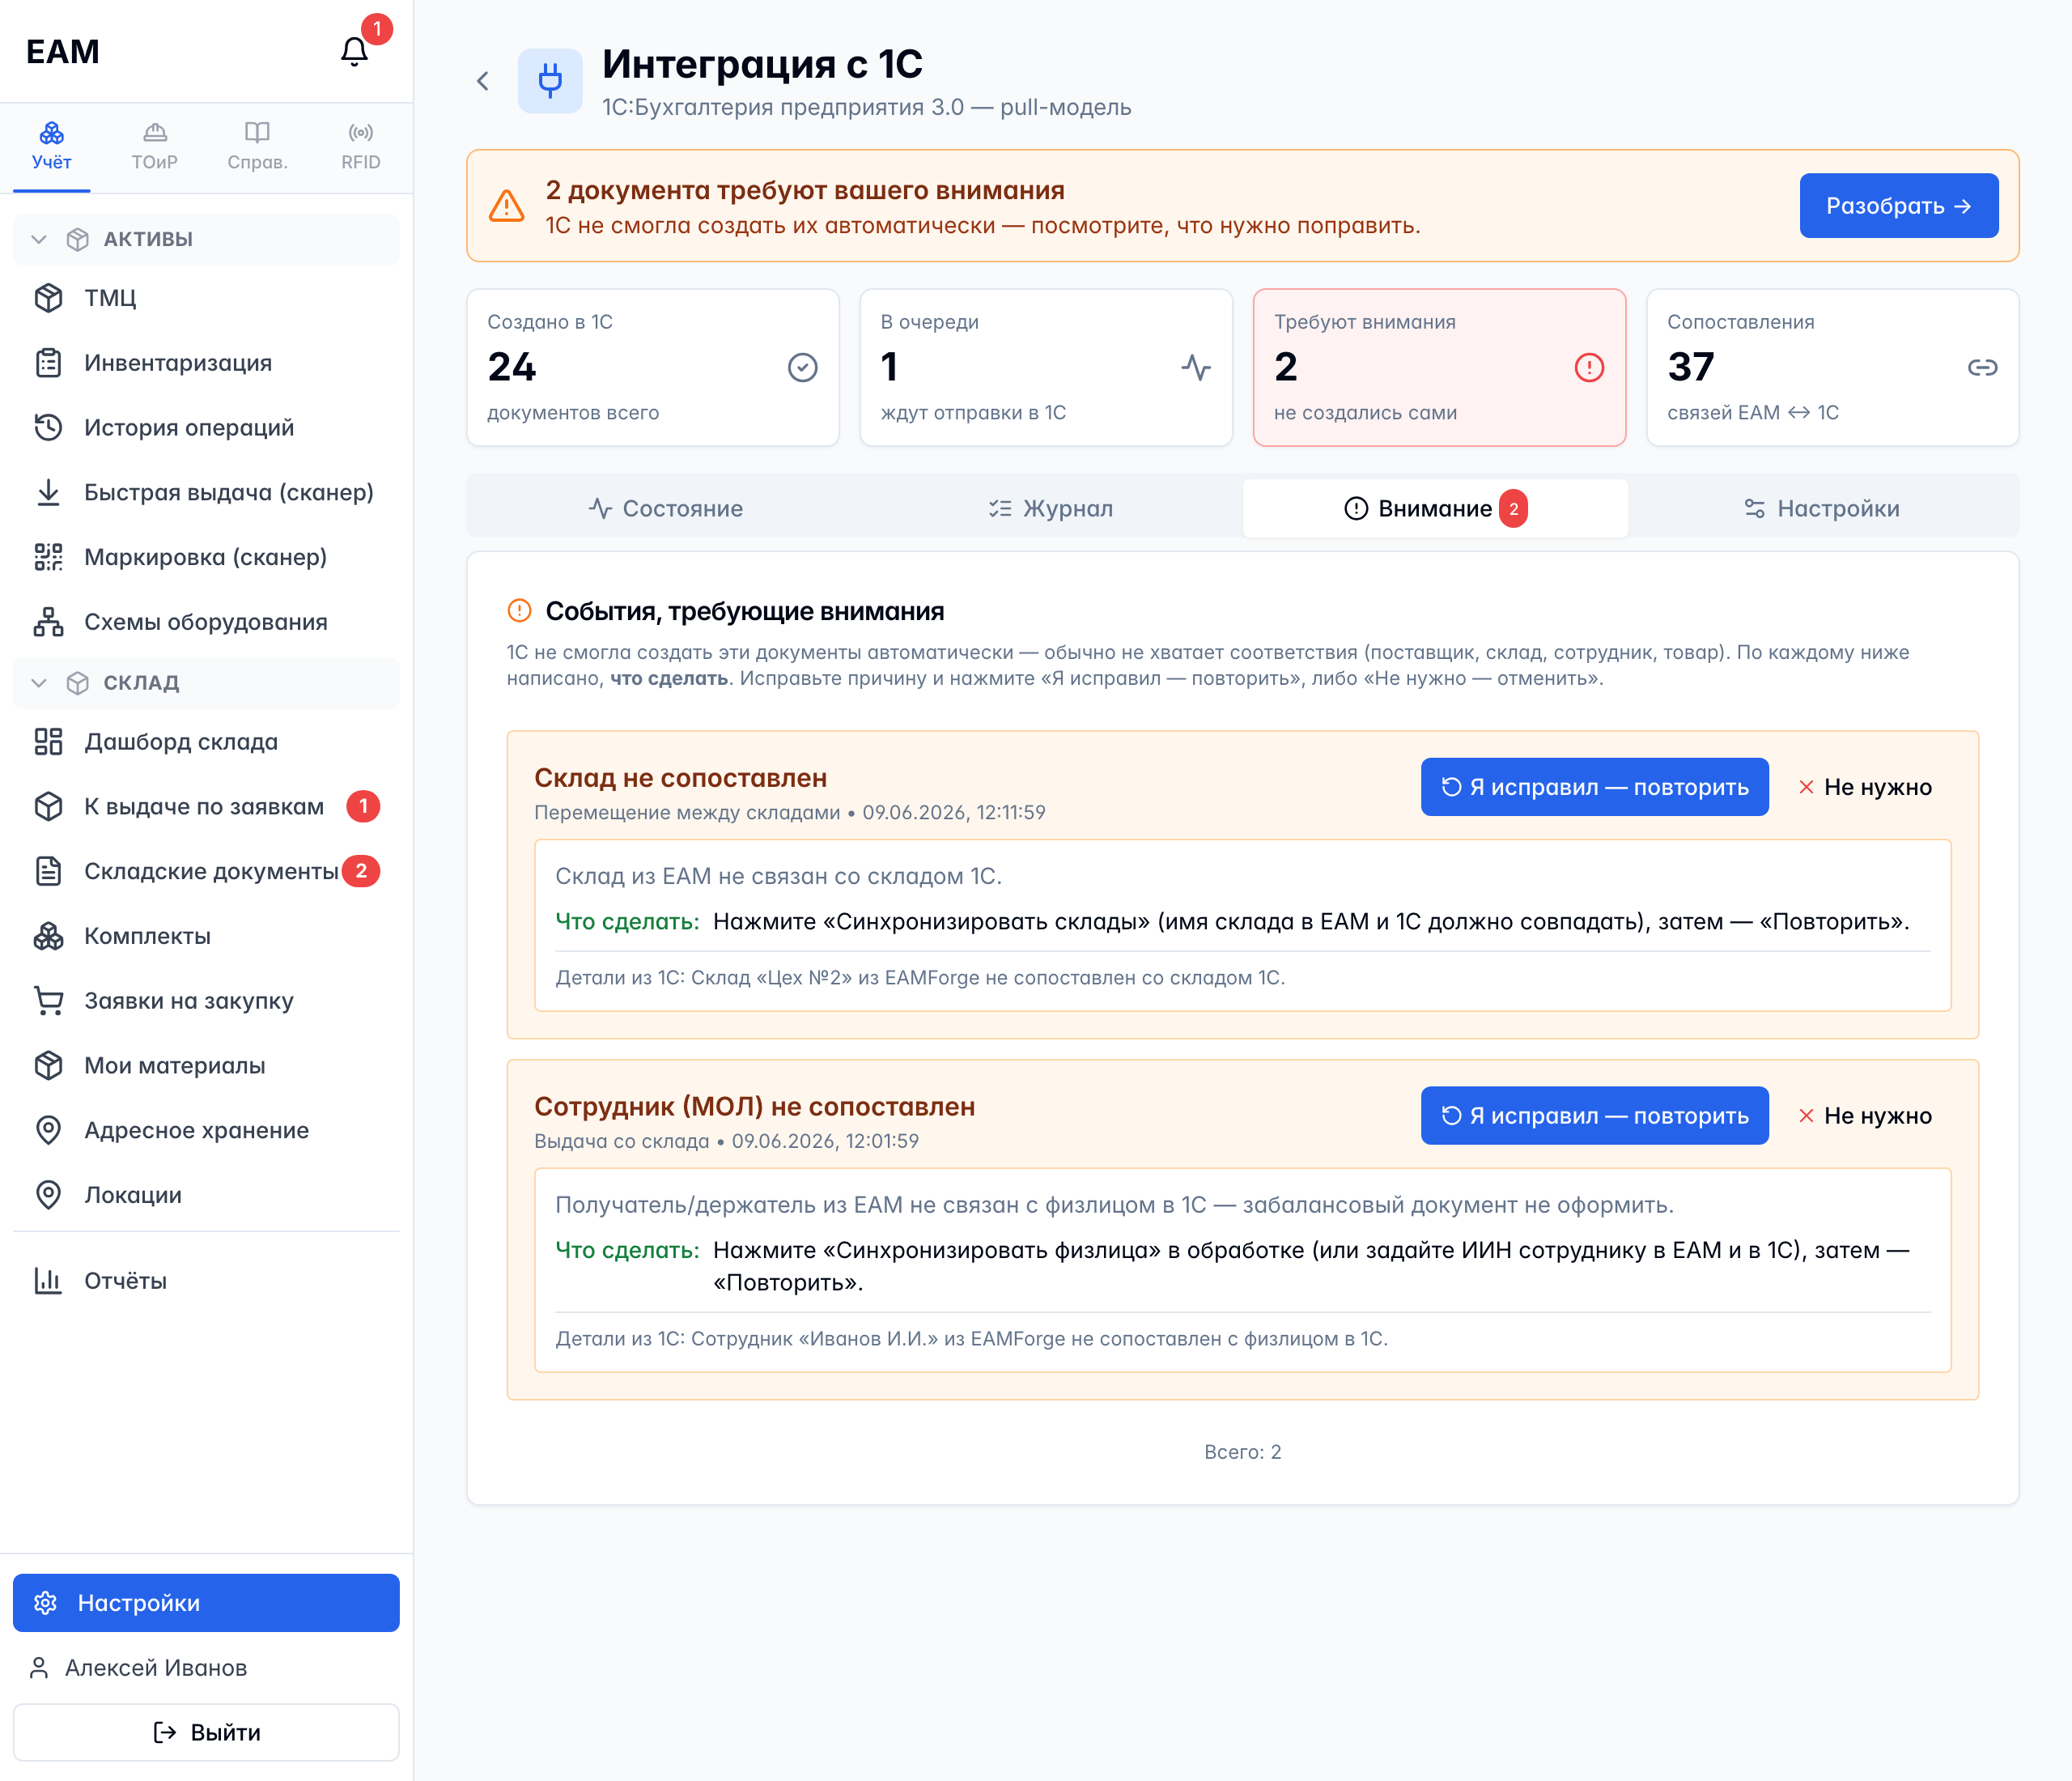Click the orange alert icon beside События heading
This screenshot has height=1781, width=2072.
519,610
